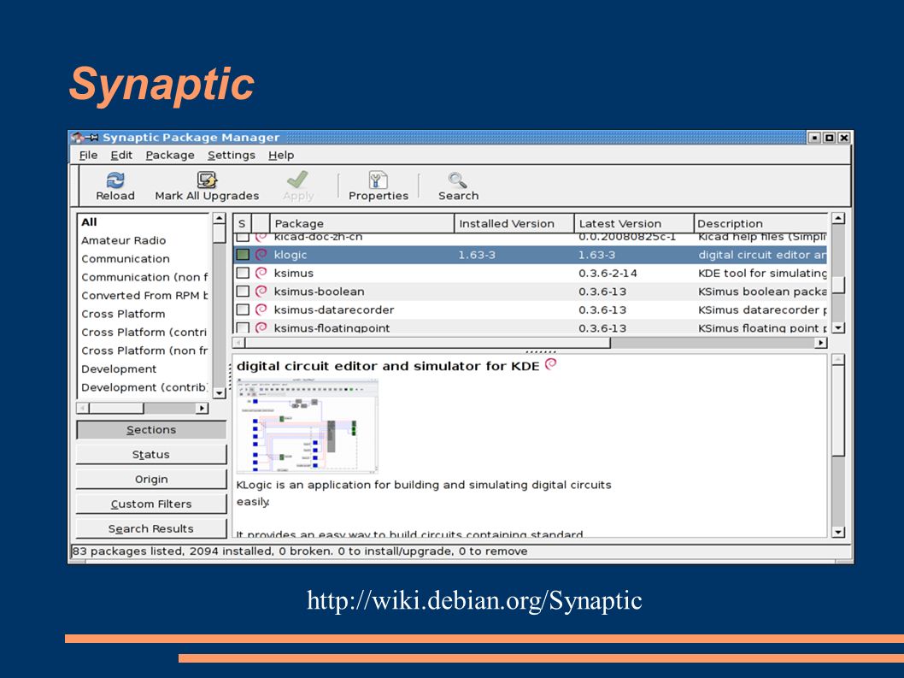Click the sections list scroll up arrow
This screenshot has width=904, height=678.
[x=219, y=219]
